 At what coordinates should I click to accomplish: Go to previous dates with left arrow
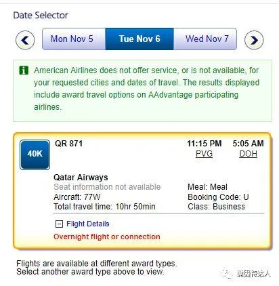point(25,40)
